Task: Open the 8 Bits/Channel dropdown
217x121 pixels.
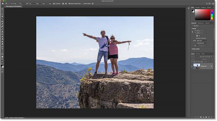Action: point(202,43)
